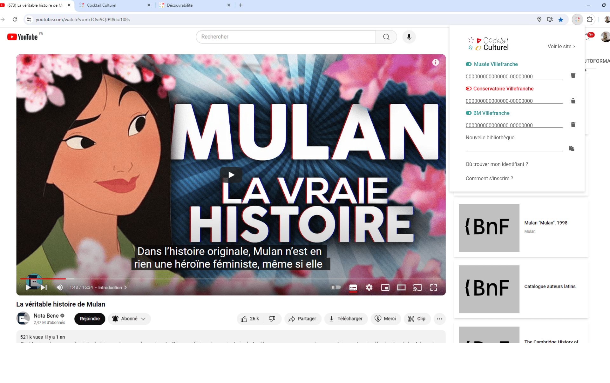The height and width of the screenshot is (383, 610).
Task: Start voice search with microphone icon
Action: tap(409, 37)
